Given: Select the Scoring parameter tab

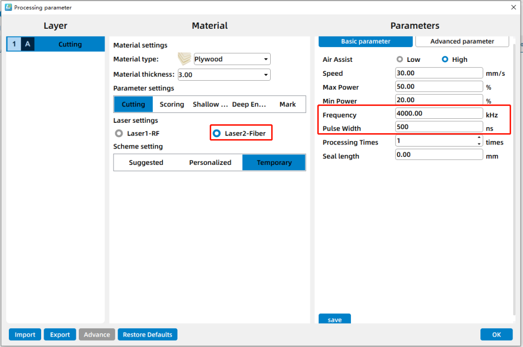Looking at the screenshot, I should [172, 104].
